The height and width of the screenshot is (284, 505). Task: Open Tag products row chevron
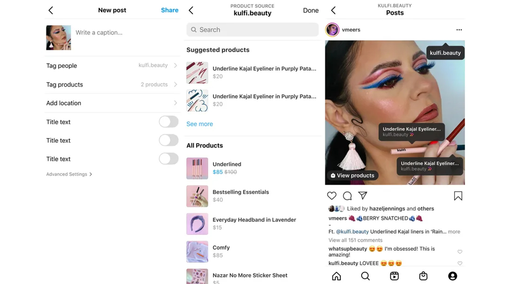click(x=176, y=84)
